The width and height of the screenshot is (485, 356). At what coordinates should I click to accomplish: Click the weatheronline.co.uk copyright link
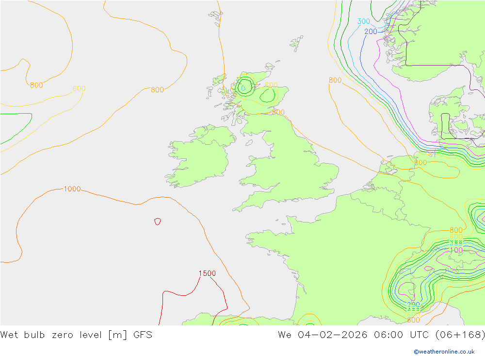coord(444,352)
